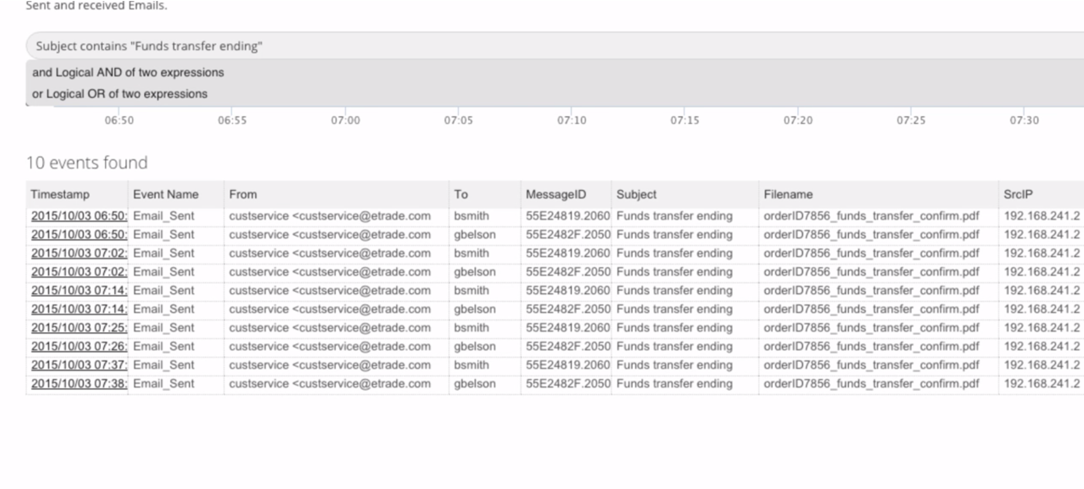1084x489 pixels.
Task: Click the 07:10 timeline tick
Action: tap(572, 120)
